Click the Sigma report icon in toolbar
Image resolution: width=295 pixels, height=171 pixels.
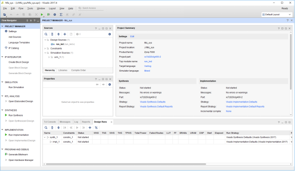[x=61, y=14]
